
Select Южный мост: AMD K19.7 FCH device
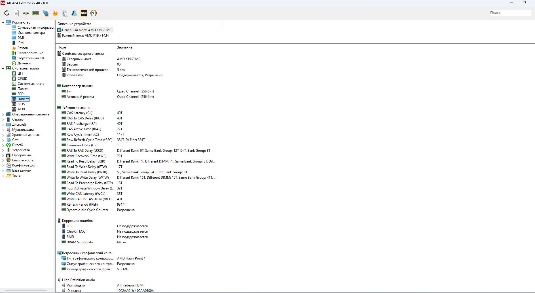pos(83,35)
